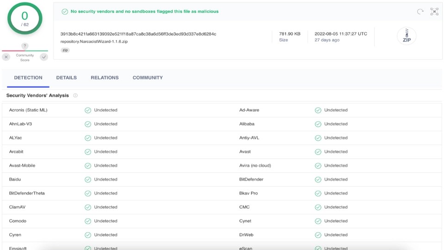Click the Alibaba vendor name
This screenshot has height=250, width=444.
(x=247, y=124)
